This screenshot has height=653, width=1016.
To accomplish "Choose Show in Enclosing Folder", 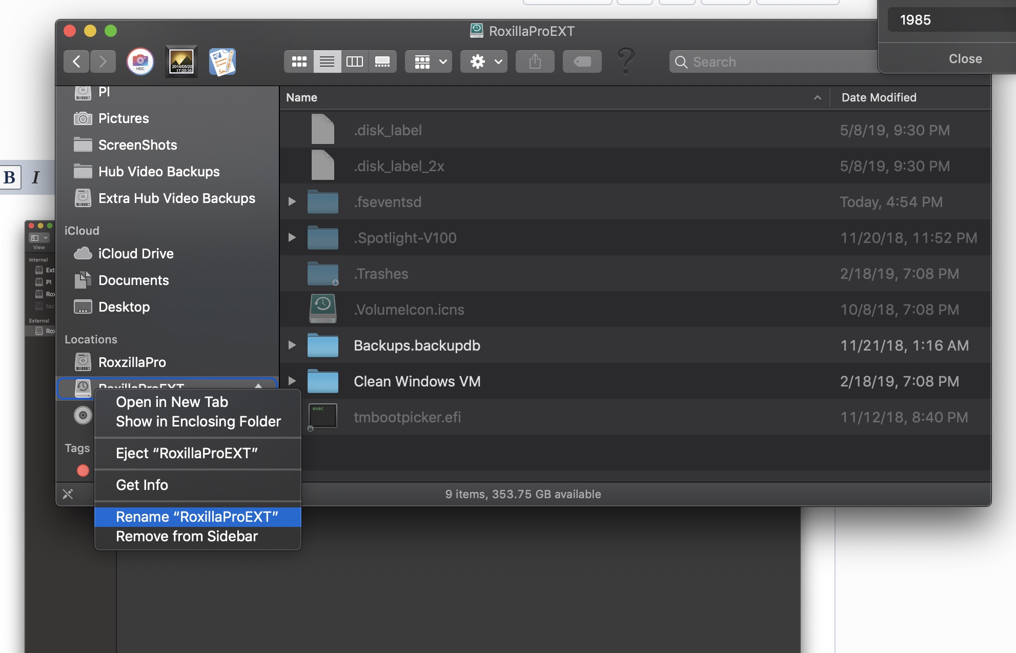I will click(198, 421).
